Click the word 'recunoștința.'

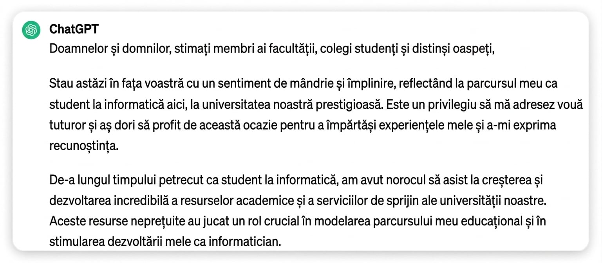(83, 146)
